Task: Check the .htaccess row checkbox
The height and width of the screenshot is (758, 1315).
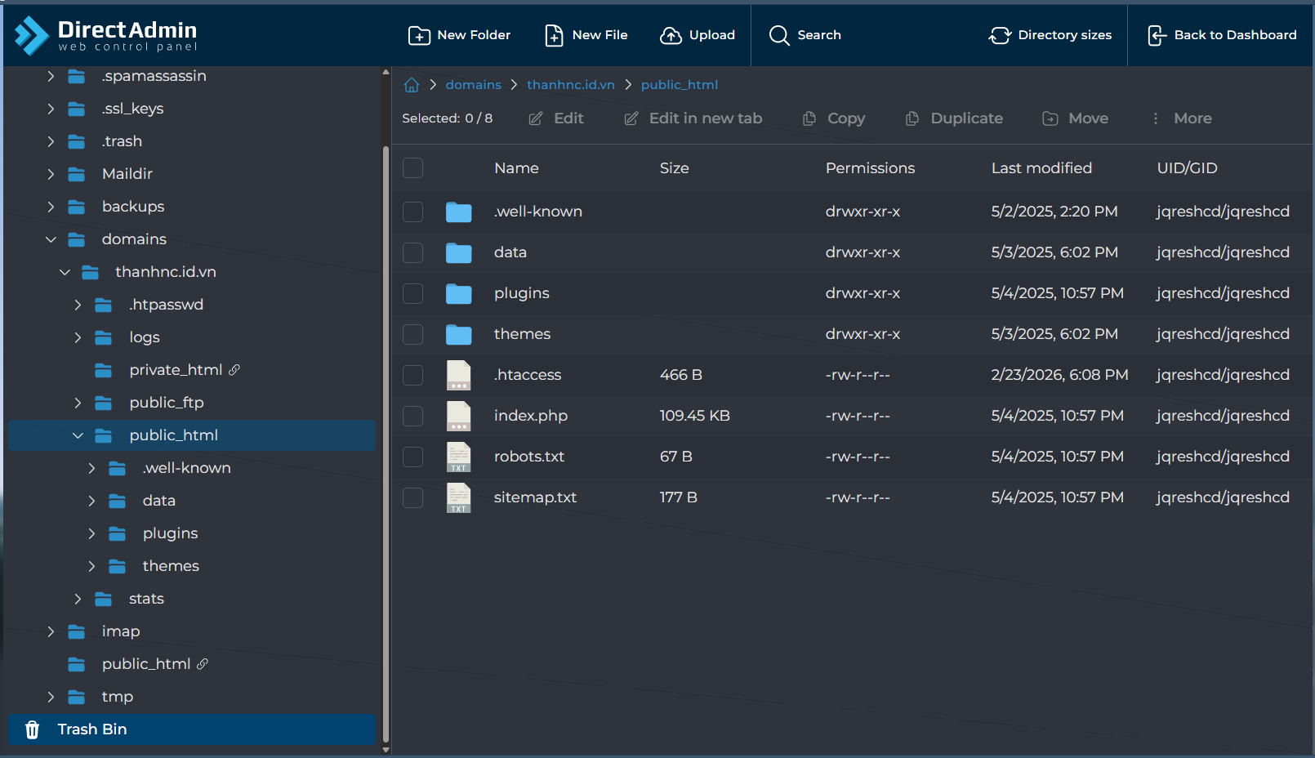Action: click(413, 375)
